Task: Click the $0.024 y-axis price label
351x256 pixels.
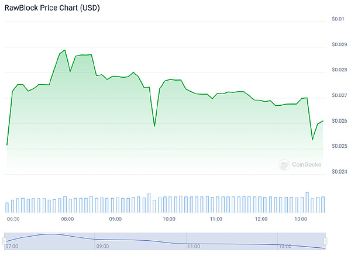Action: [339, 172]
